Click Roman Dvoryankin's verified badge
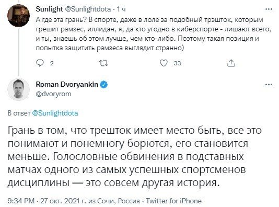This screenshot has height=207, width=279. 104,84
